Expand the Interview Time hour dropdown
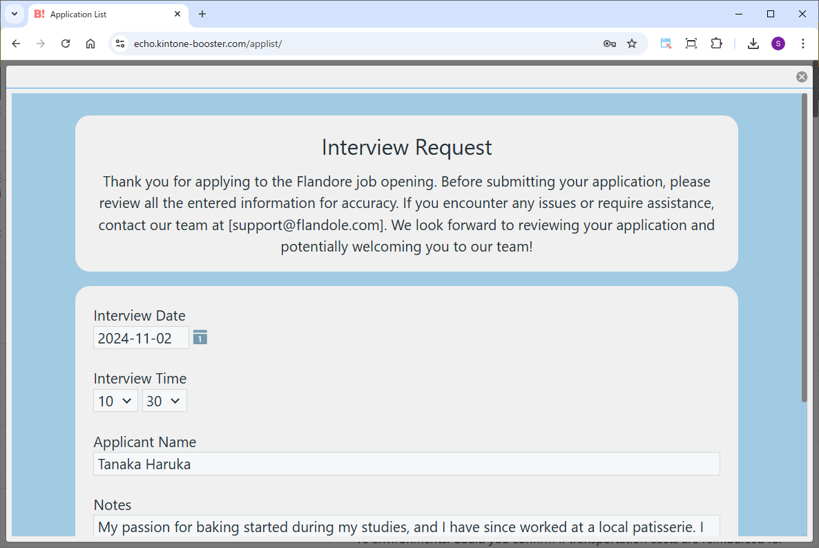Image resolution: width=819 pixels, height=548 pixels. tap(115, 401)
